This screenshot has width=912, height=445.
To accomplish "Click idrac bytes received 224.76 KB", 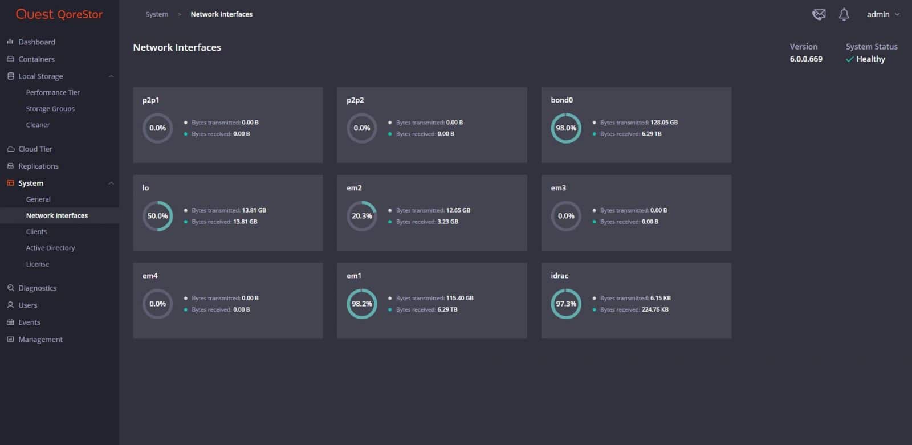I will click(x=634, y=309).
